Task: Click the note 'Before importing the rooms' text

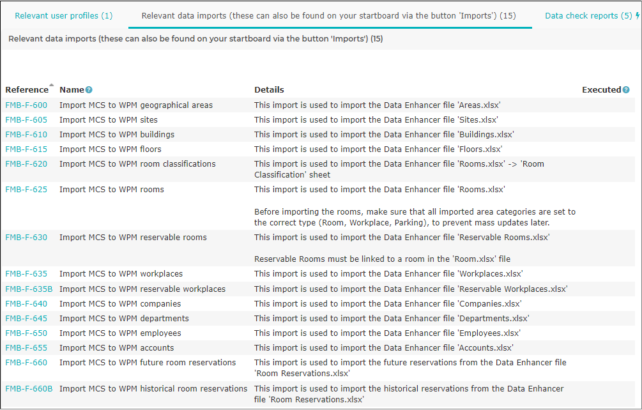Action: [415, 217]
